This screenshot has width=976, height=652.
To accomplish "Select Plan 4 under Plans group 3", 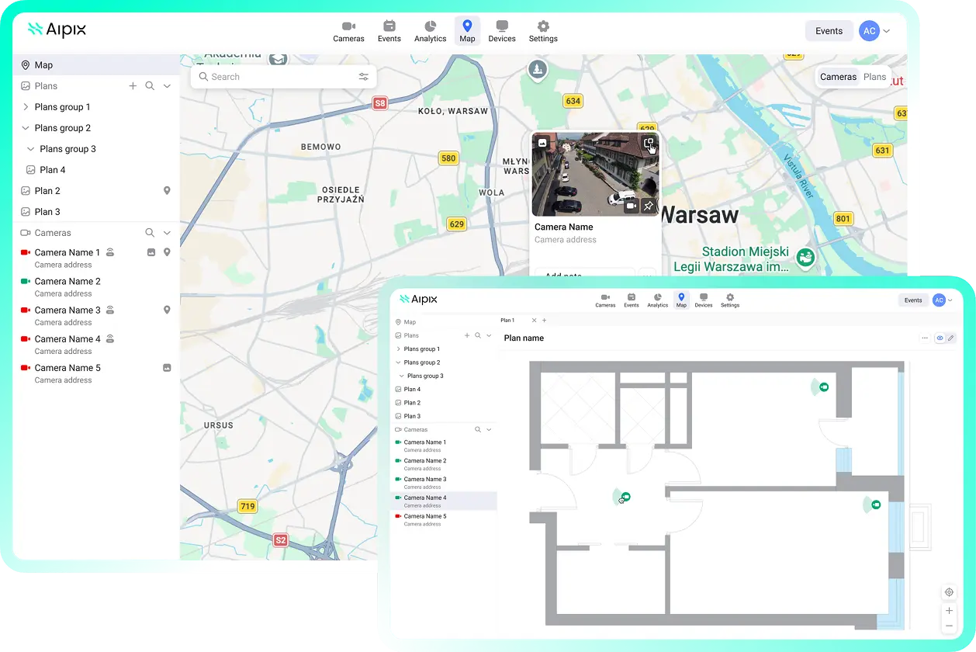I will click(54, 169).
